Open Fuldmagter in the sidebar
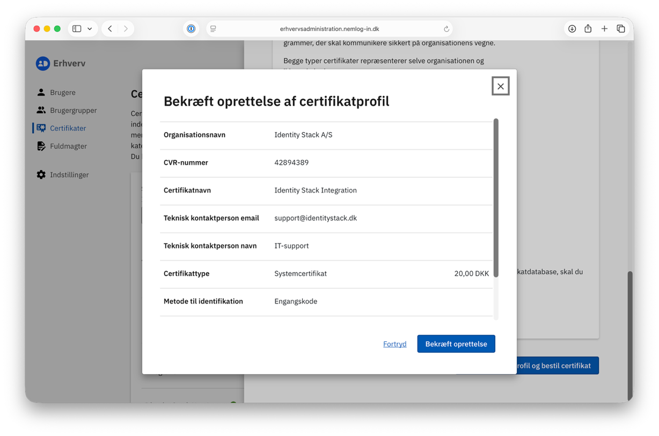The height and width of the screenshot is (436, 659). [x=68, y=146]
